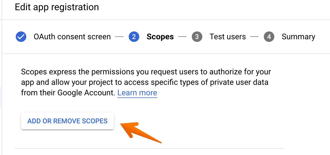Click the completed checkmark icon for OAuth consent screen
Image resolution: width=330 pixels, height=155 pixels.
coord(21,37)
